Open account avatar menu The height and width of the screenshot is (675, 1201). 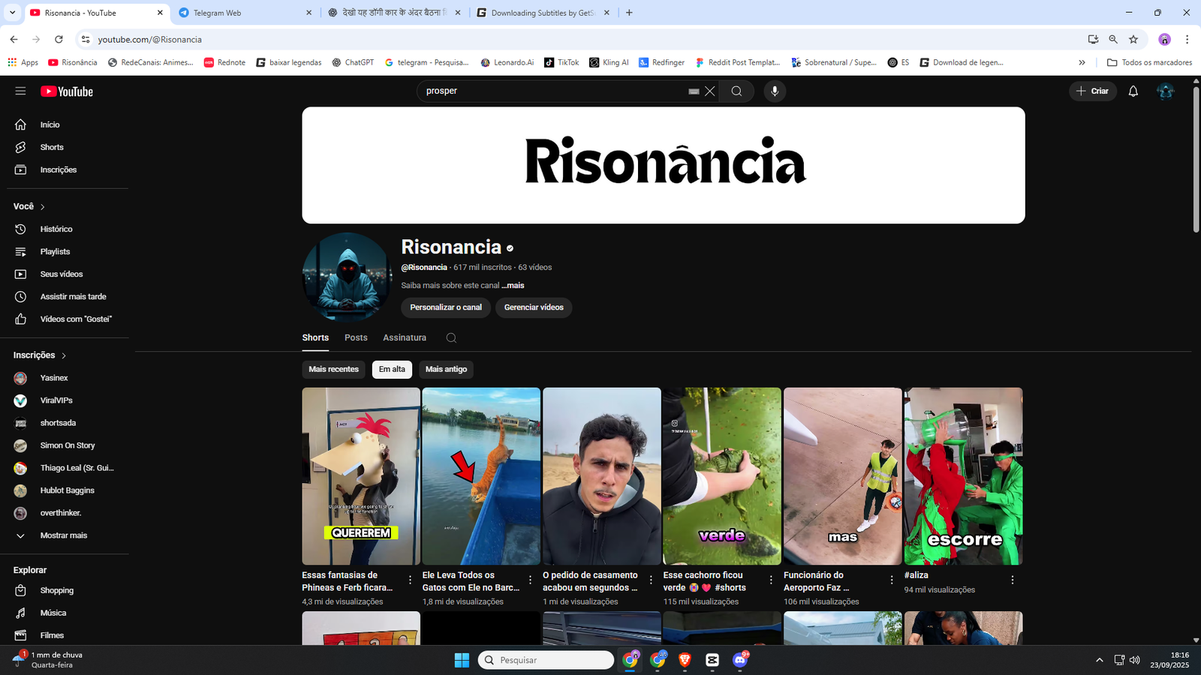(1165, 91)
